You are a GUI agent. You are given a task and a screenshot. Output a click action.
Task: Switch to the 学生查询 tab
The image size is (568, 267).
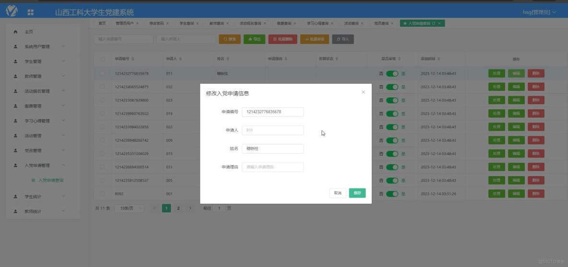pos(187,23)
